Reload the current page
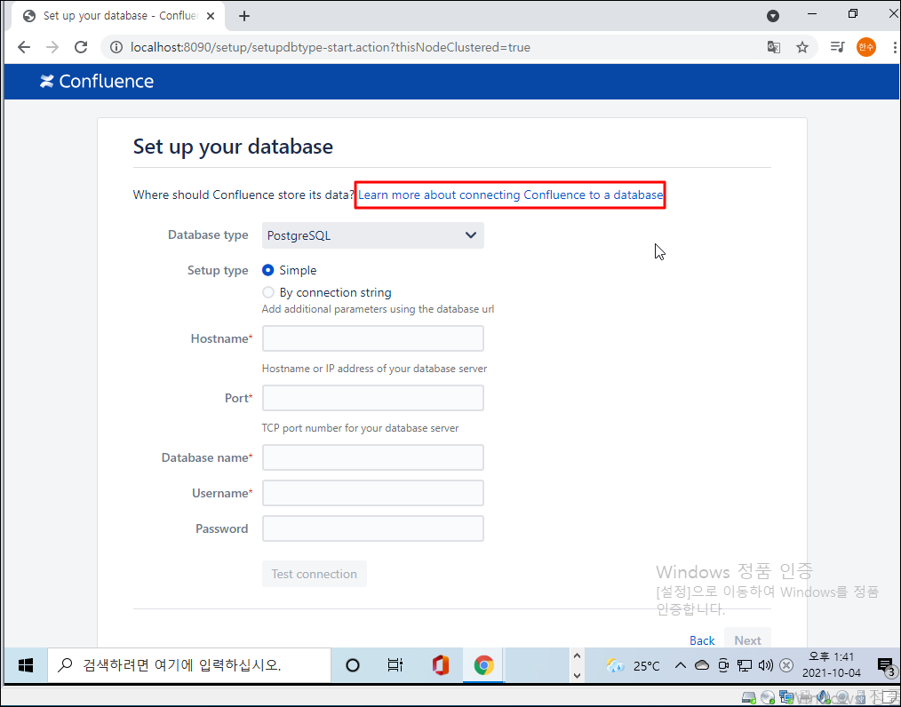The image size is (901, 707). [81, 47]
